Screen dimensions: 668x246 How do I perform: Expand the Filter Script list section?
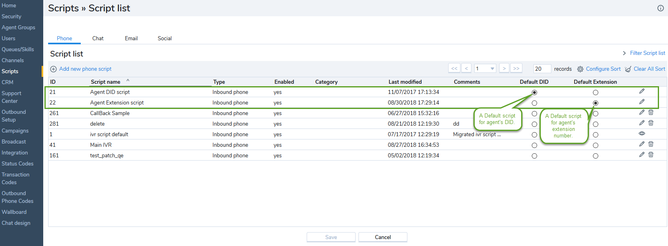coord(624,53)
